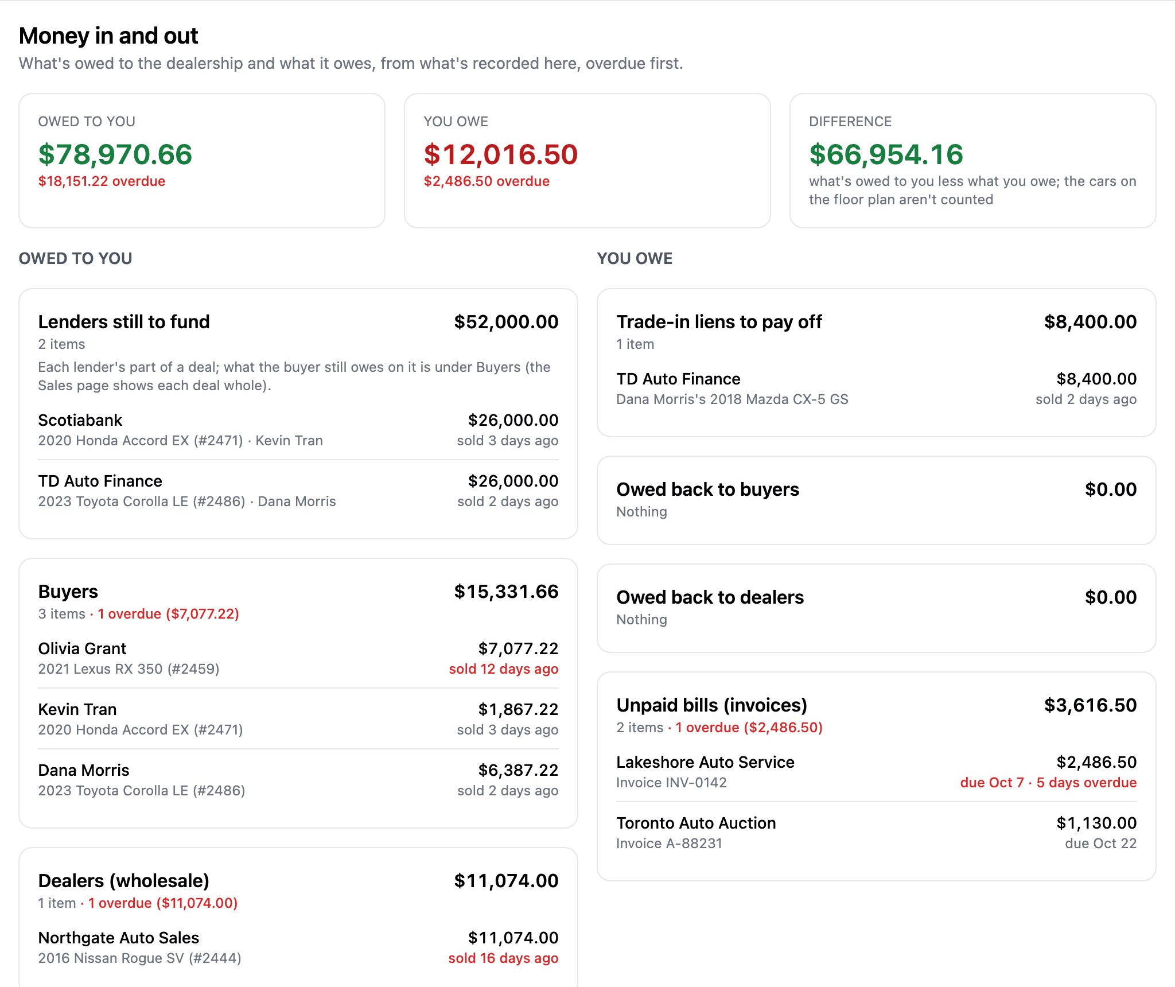
Task: Select the Unpaid bills (invoices) heading
Action: click(x=711, y=705)
